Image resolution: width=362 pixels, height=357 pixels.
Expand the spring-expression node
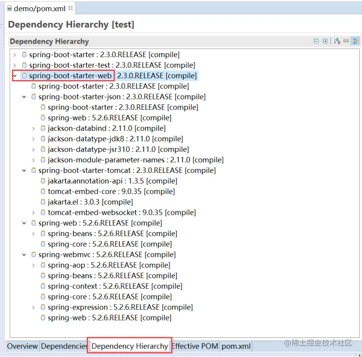34,308
